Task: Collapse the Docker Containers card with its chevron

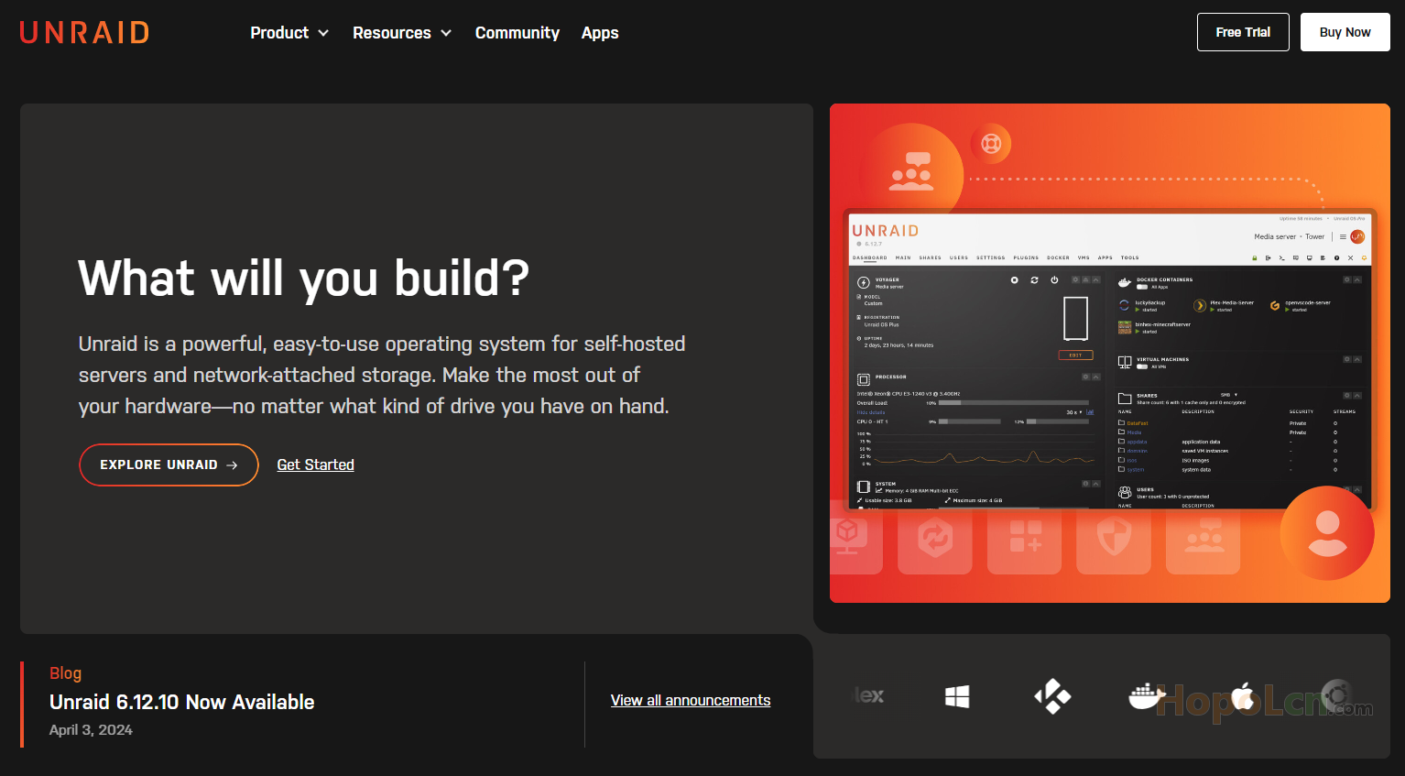Action: coord(1357,279)
